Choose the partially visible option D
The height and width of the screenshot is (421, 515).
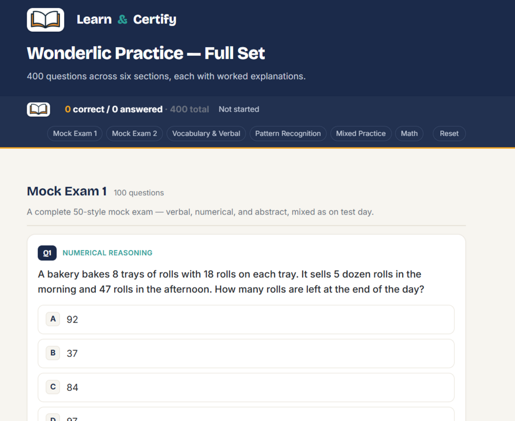tap(246, 414)
